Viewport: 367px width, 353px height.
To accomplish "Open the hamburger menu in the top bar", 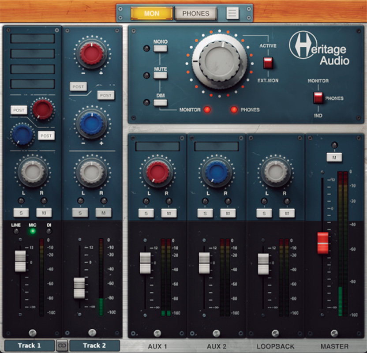I will pos(232,13).
